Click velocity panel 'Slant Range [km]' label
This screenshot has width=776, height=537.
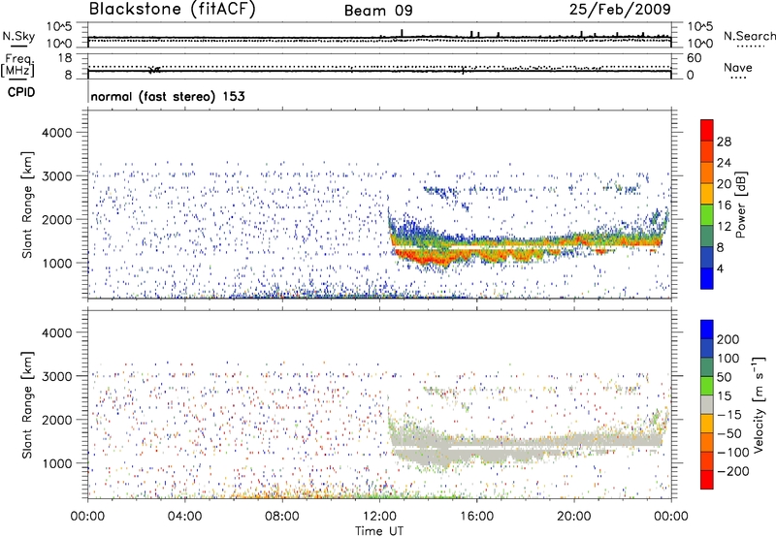(27, 404)
